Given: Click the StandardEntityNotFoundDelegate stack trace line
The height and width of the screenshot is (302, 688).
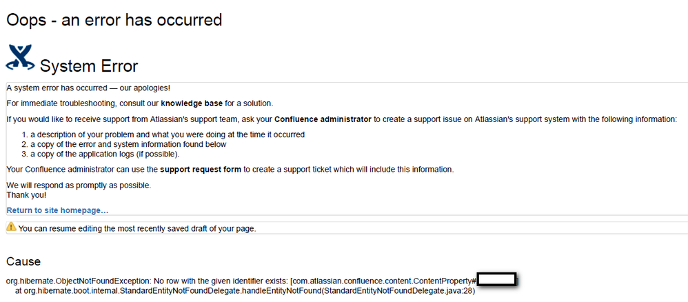Looking at the screenshot, I should pyautogui.click(x=245, y=290).
